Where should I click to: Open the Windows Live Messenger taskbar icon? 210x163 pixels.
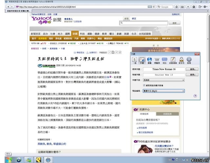pos(29,160)
